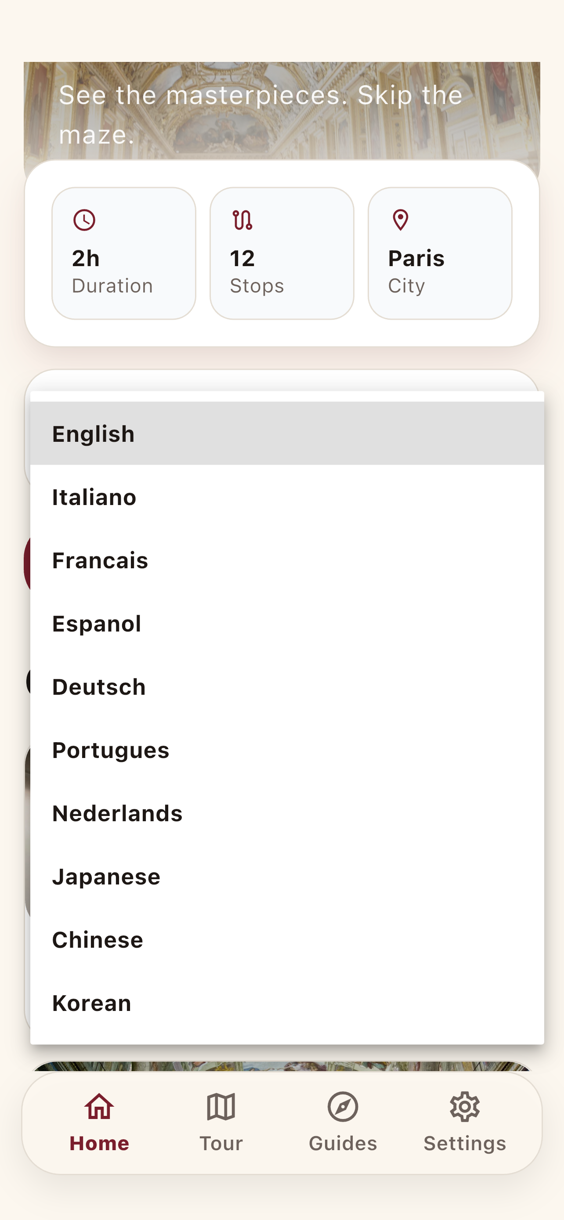Viewport: 564px width, 1220px height.
Task: Pick Espanol from the language options
Action: pyautogui.click(x=287, y=623)
